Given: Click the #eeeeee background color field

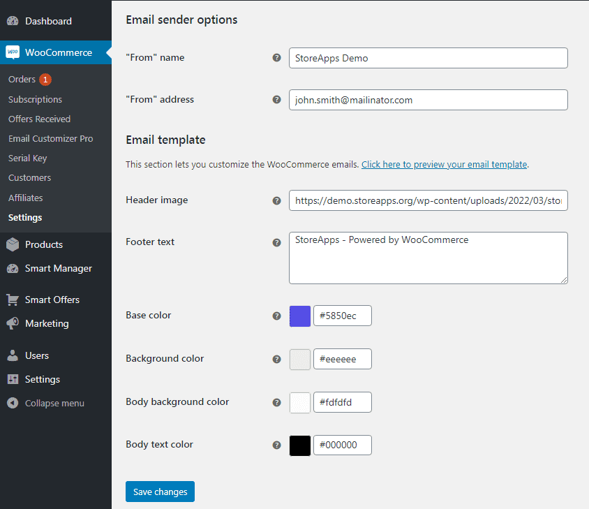Looking at the screenshot, I should [343, 359].
